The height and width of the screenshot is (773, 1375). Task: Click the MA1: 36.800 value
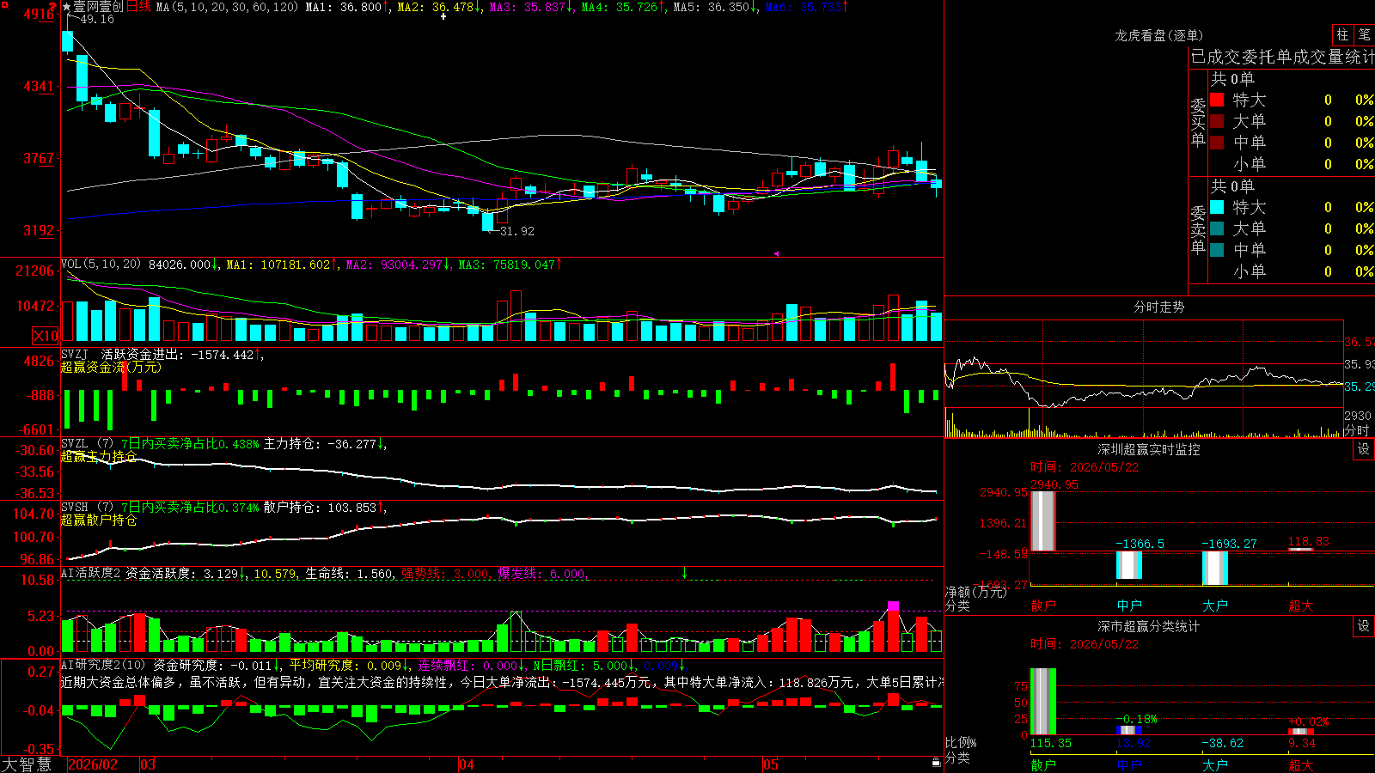tap(344, 7)
